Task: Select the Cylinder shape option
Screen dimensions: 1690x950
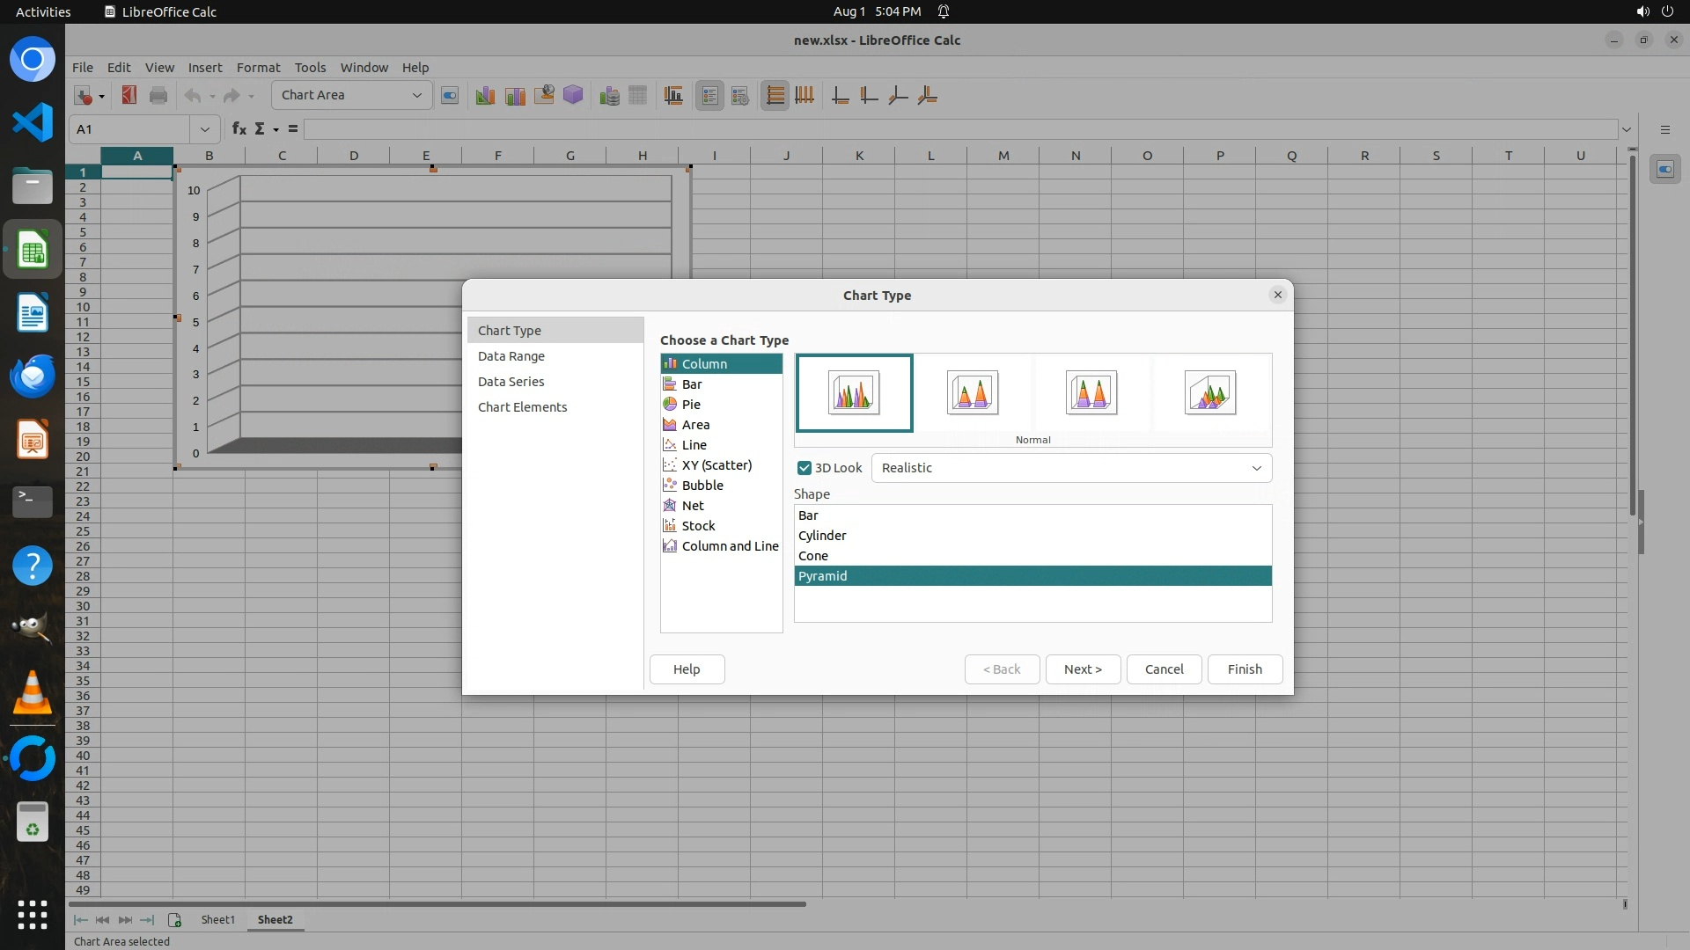Action: point(822,536)
